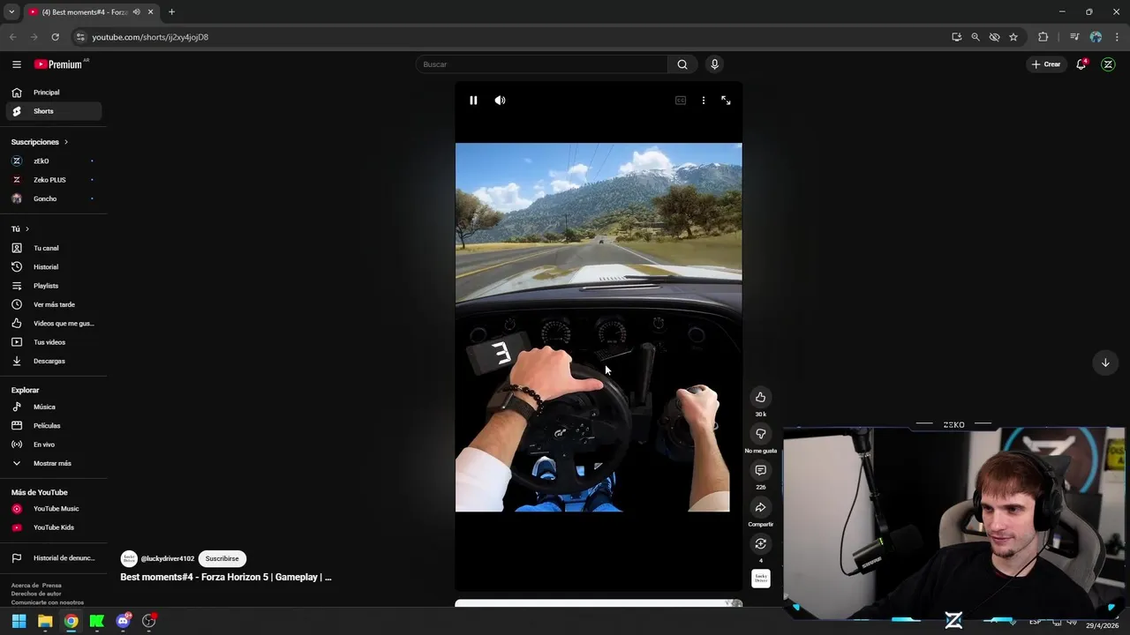Viewport: 1130px width, 635px height.
Task: Open Historial de denuncias
Action: point(53,558)
